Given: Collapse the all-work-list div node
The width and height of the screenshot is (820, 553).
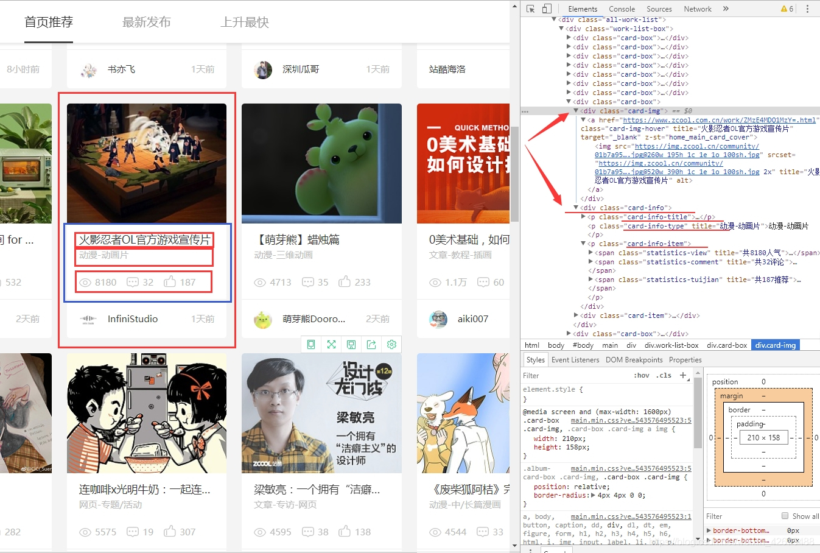Looking at the screenshot, I should [x=555, y=19].
